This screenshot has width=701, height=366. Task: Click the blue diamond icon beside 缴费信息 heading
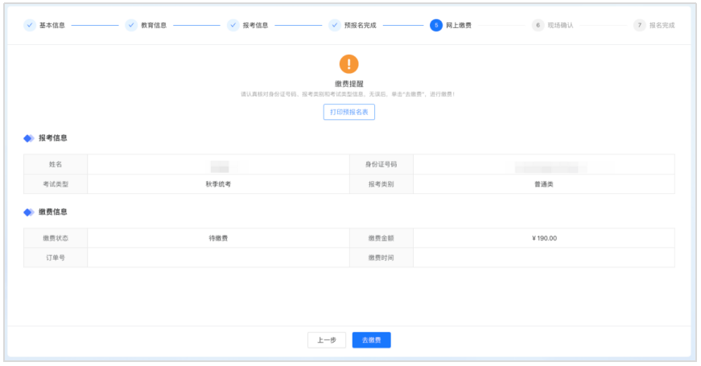[x=29, y=212]
